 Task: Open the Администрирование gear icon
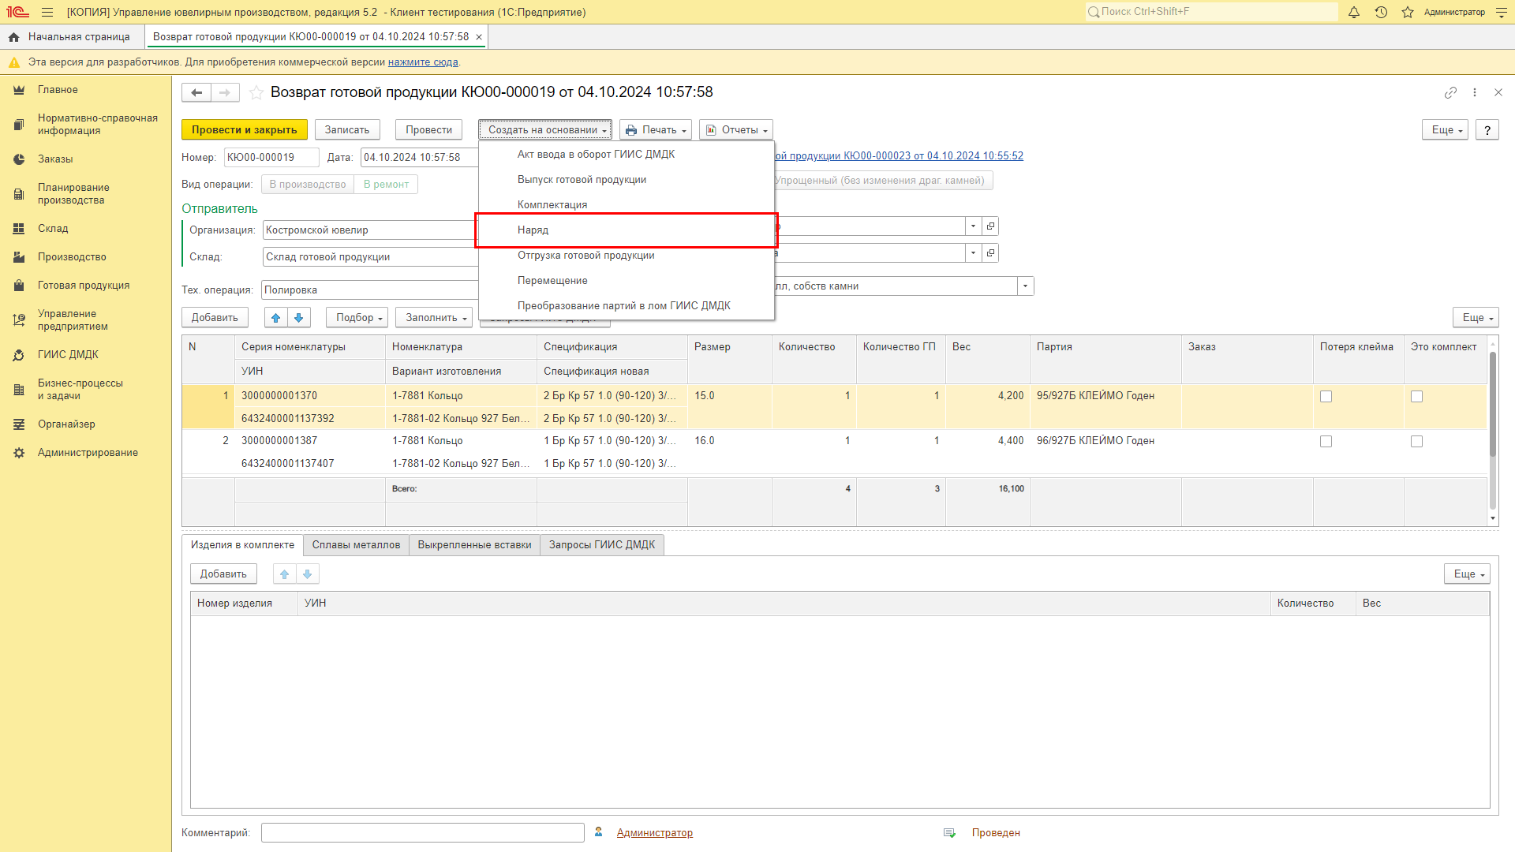19,453
